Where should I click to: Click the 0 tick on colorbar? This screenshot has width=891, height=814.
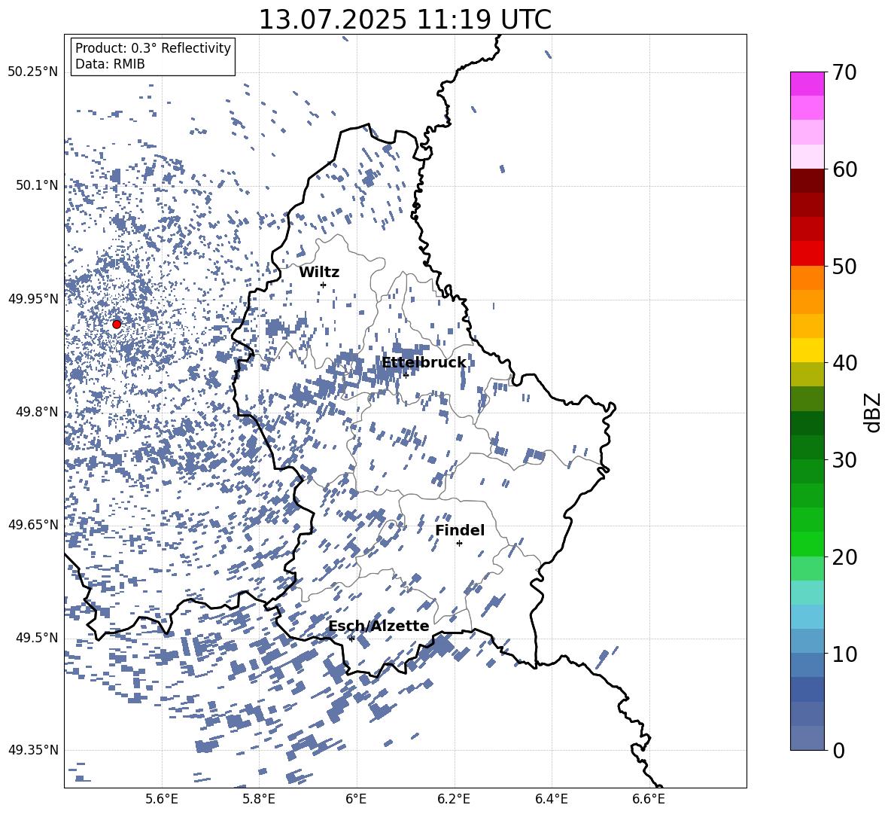(x=838, y=750)
